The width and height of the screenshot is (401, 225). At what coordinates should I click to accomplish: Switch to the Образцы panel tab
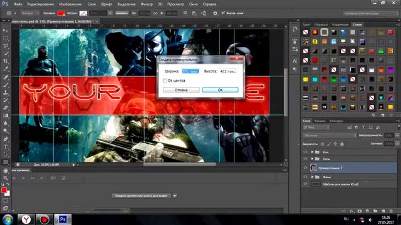(321, 24)
